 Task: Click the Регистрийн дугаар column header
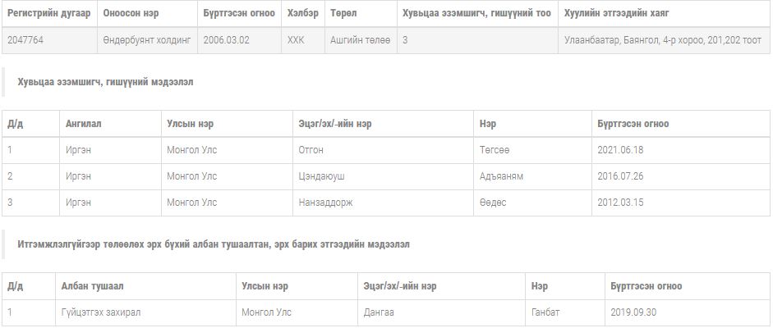[48, 14]
